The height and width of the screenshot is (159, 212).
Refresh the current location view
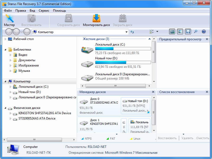pos(132,32)
